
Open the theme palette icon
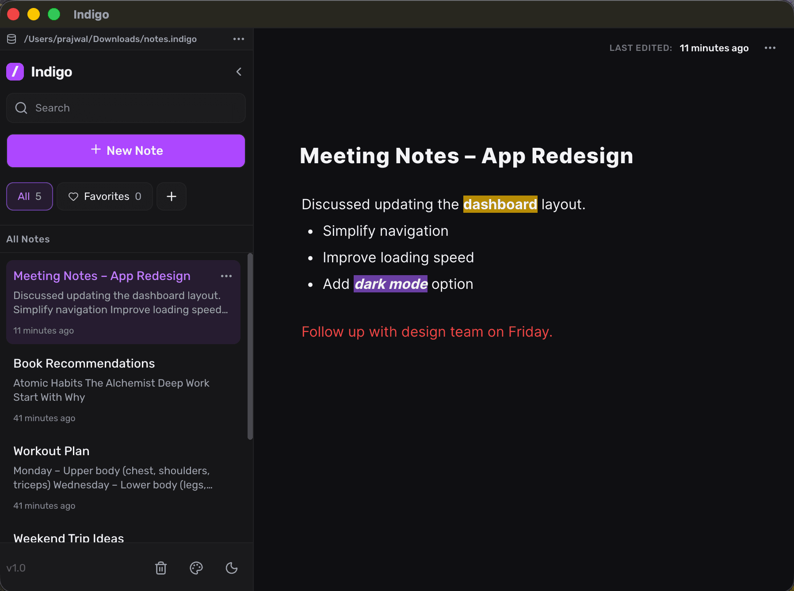[x=196, y=568]
